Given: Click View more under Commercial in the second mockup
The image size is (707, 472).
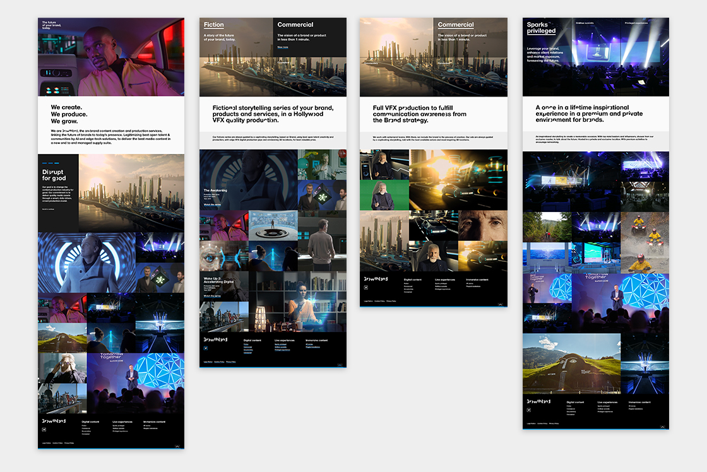Looking at the screenshot, I should (283, 47).
